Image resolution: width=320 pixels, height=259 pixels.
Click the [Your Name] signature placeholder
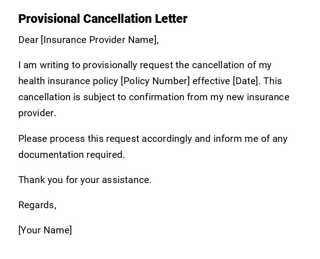[45, 230]
